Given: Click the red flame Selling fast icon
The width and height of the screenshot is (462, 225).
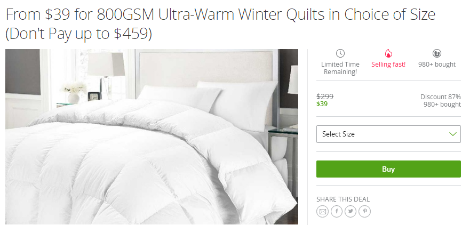Looking at the screenshot, I should (388, 54).
